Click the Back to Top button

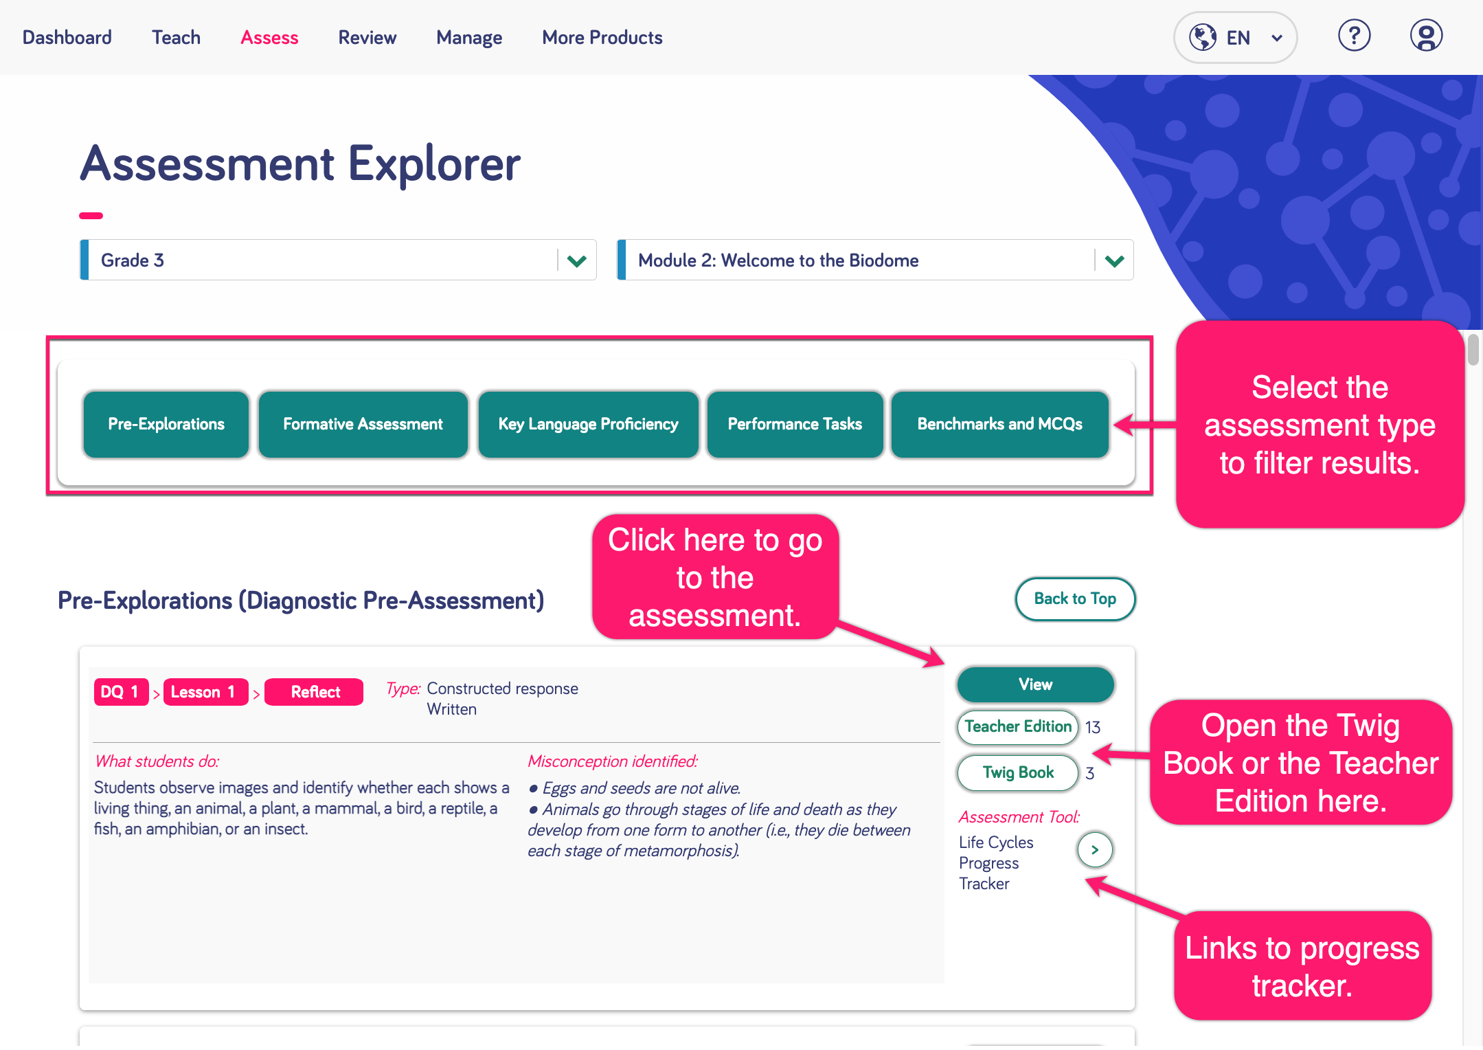pos(1075,599)
